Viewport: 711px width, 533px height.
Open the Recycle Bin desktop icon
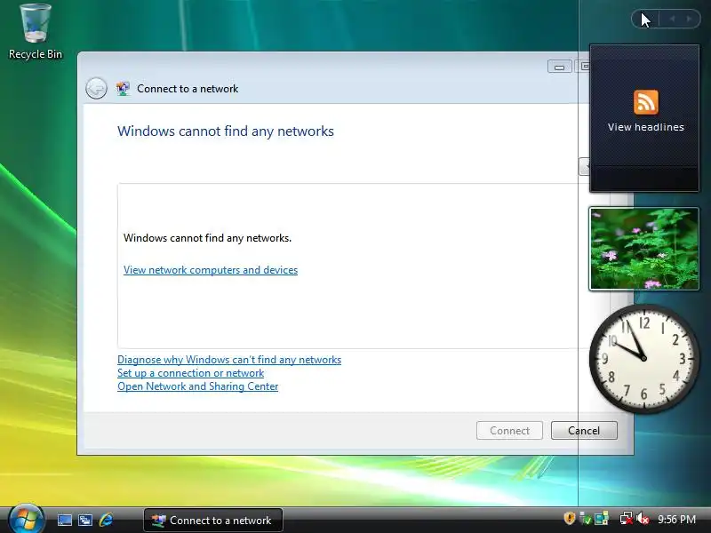pos(36,31)
